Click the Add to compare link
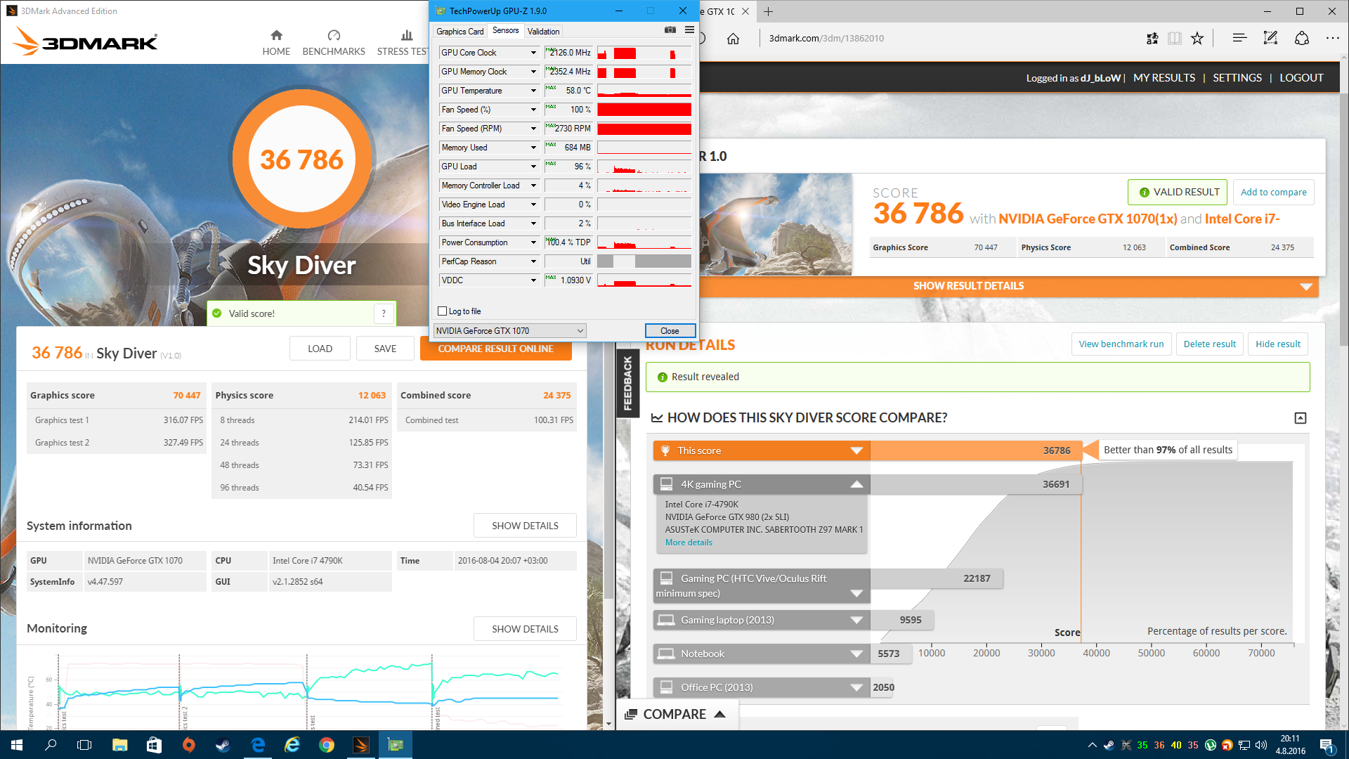Image resolution: width=1349 pixels, height=759 pixels. click(x=1273, y=192)
